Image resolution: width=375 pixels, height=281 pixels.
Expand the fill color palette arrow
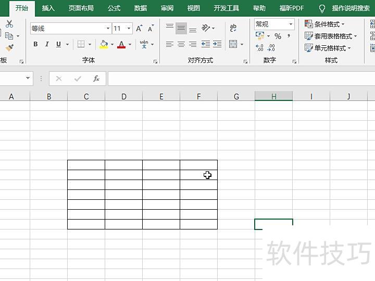(x=112, y=44)
